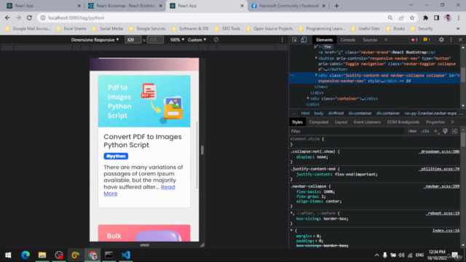
Task: Switch to the Elements tab
Action: click(324, 40)
